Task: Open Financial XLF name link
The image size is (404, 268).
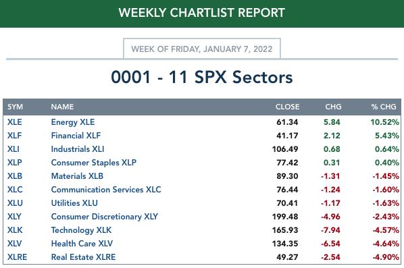Action: (x=76, y=136)
